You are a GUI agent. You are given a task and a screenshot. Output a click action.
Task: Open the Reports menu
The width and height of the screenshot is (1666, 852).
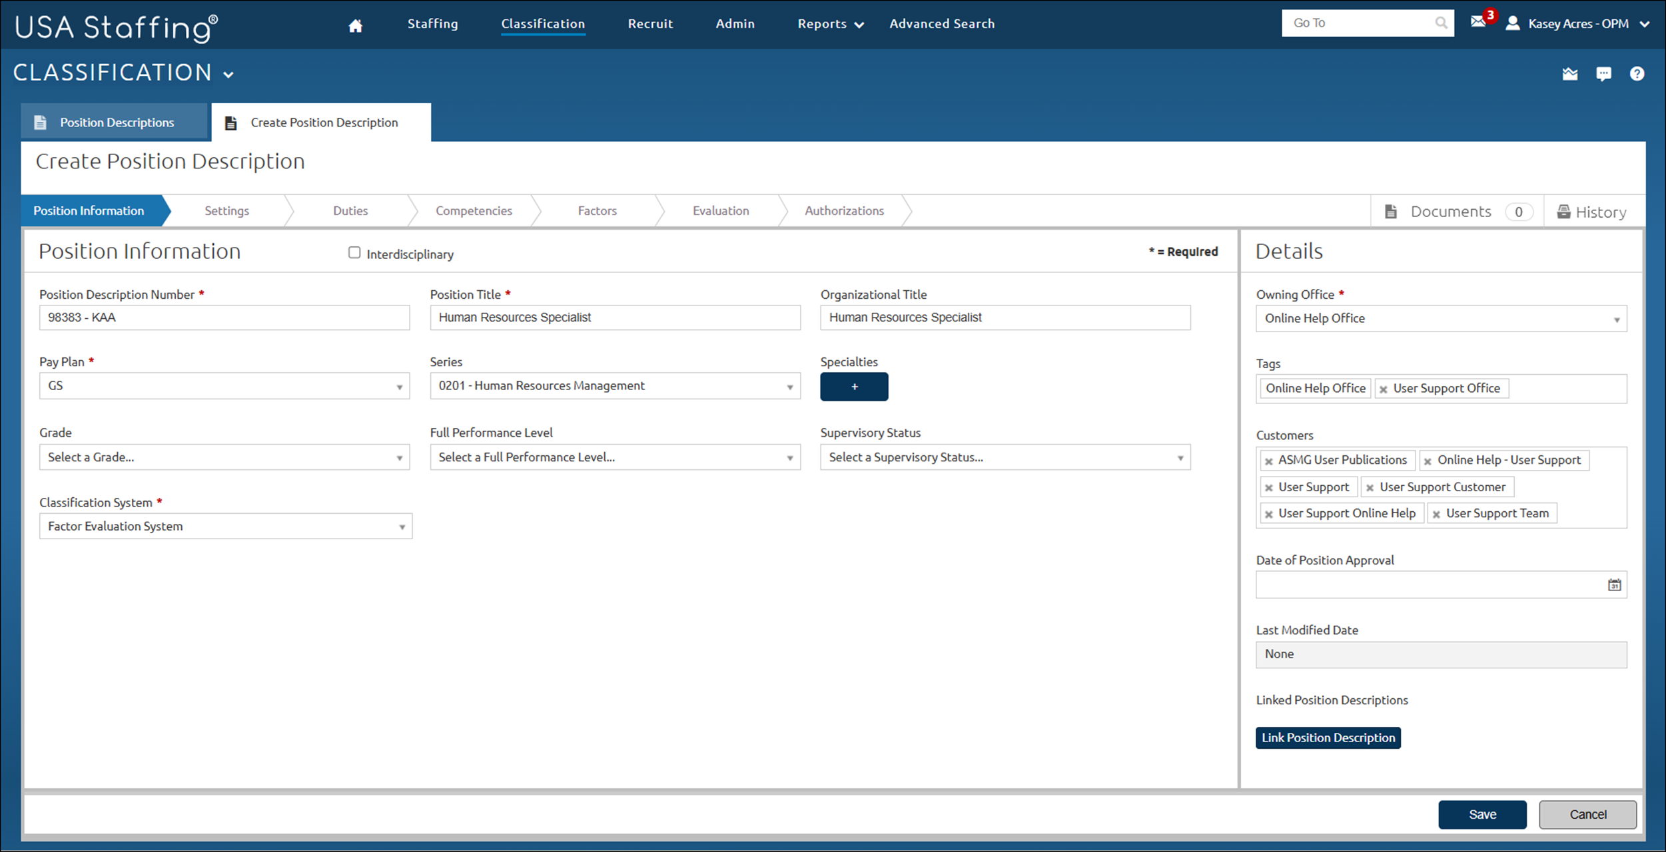[830, 24]
